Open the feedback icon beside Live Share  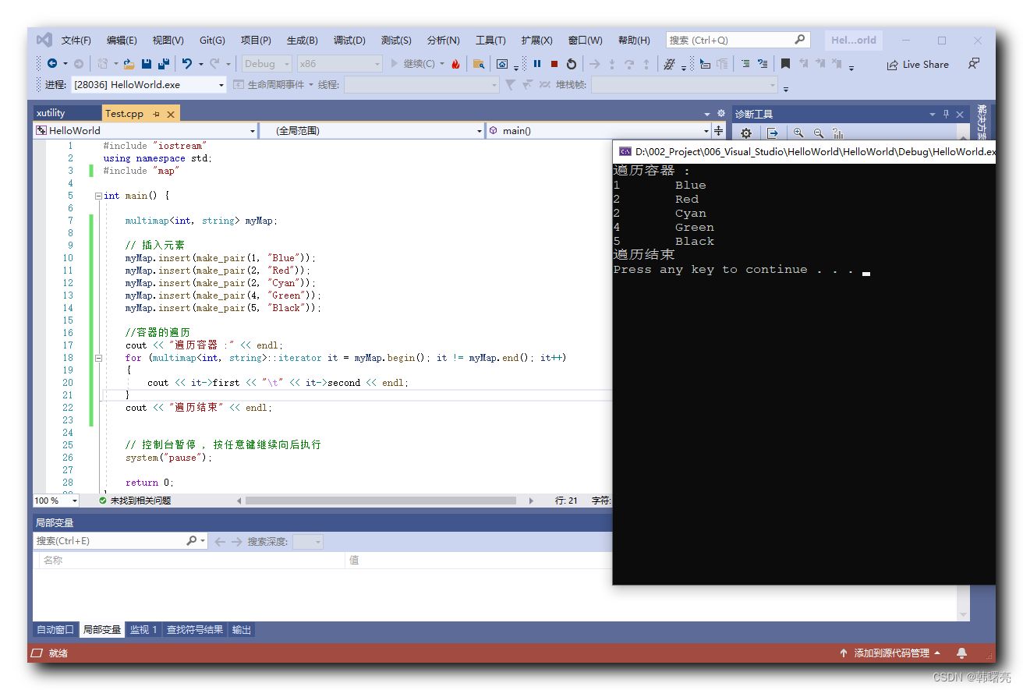click(x=974, y=64)
